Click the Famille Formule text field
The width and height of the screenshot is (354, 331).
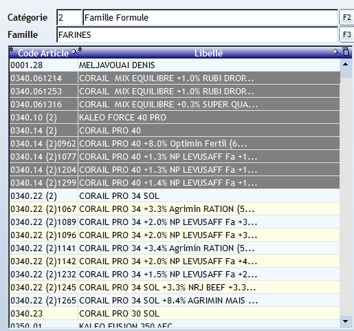tap(210, 17)
